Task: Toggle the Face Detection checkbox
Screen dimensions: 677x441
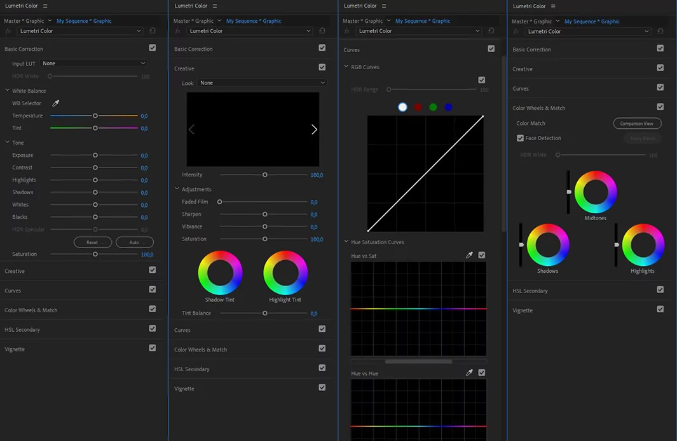Action: 520,138
